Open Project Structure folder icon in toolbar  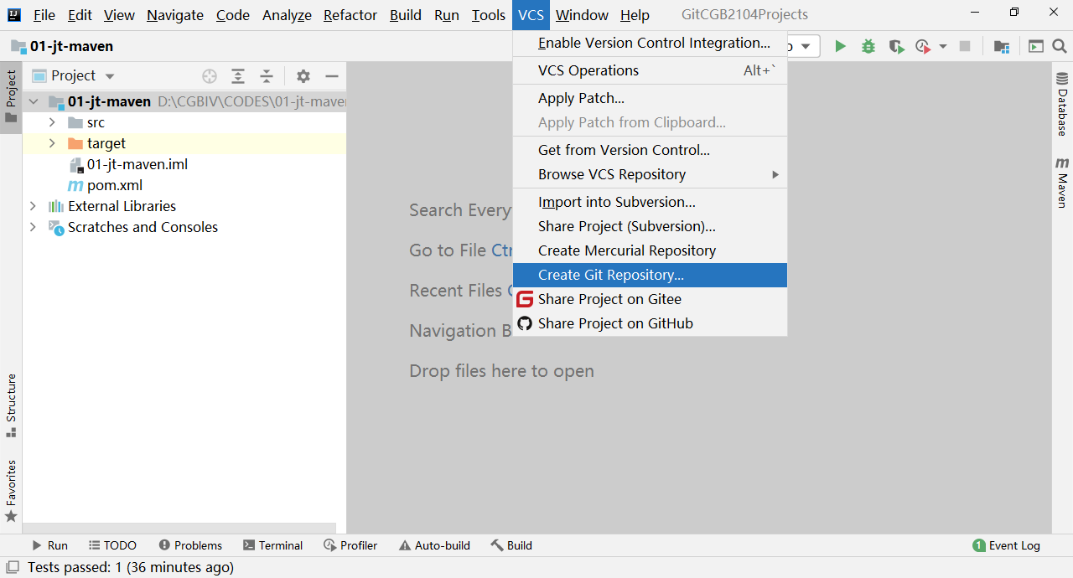[x=1001, y=46]
